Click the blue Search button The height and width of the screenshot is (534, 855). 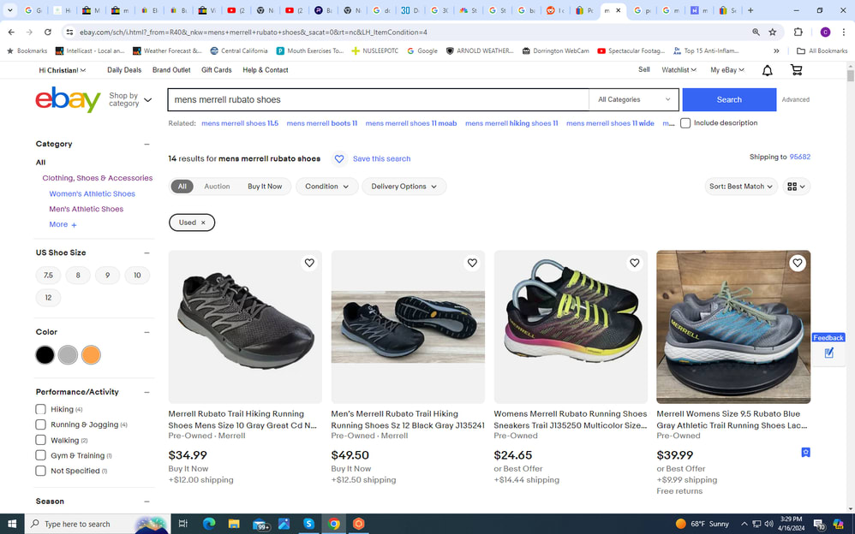(729, 100)
